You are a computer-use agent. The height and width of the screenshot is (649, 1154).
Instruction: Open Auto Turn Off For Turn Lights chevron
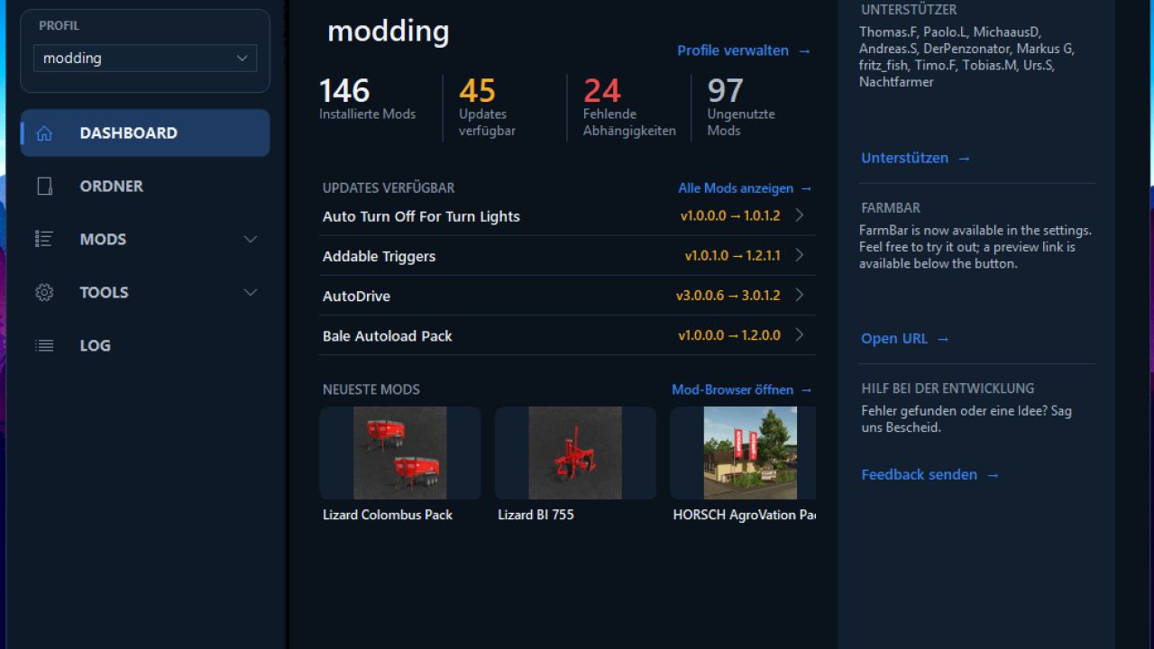click(x=799, y=215)
